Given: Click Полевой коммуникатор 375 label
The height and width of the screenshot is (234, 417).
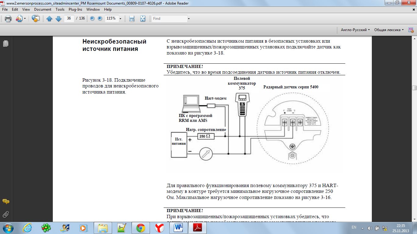Looking at the screenshot, I should pyautogui.click(x=242, y=83).
